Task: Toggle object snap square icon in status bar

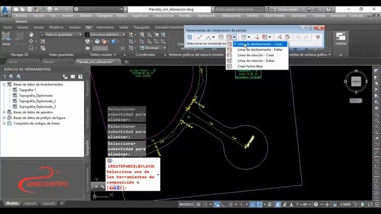Action: (x=260, y=204)
